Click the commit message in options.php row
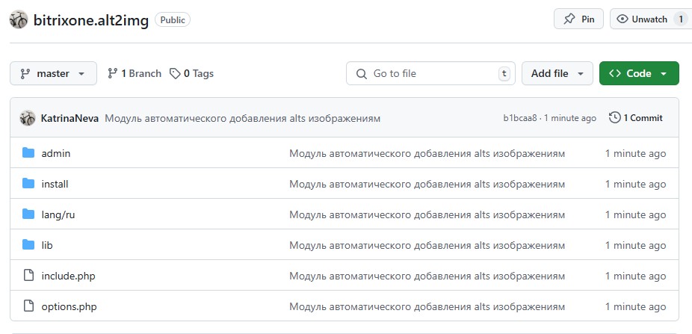Image resolution: width=692 pixels, height=334 pixels. click(x=427, y=306)
